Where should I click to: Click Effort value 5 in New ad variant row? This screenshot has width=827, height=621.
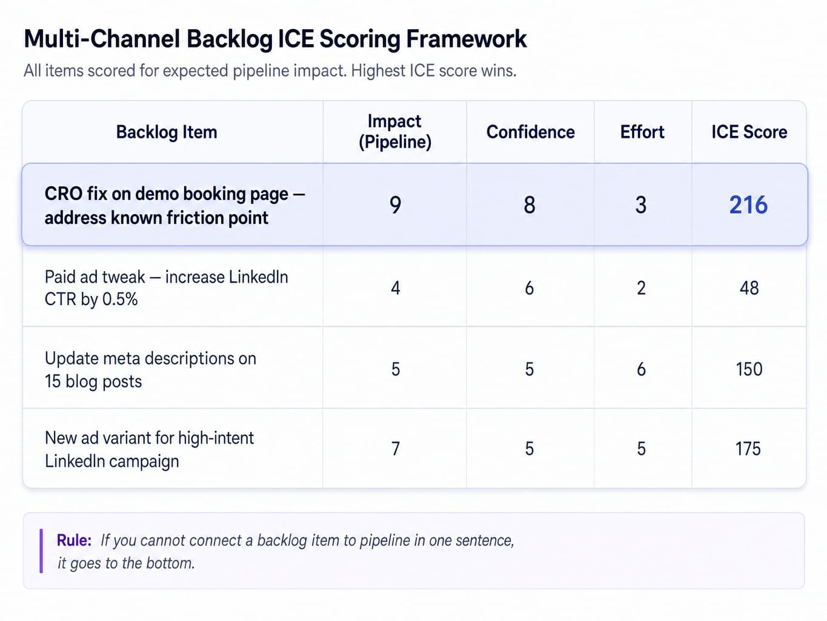point(642,449)
